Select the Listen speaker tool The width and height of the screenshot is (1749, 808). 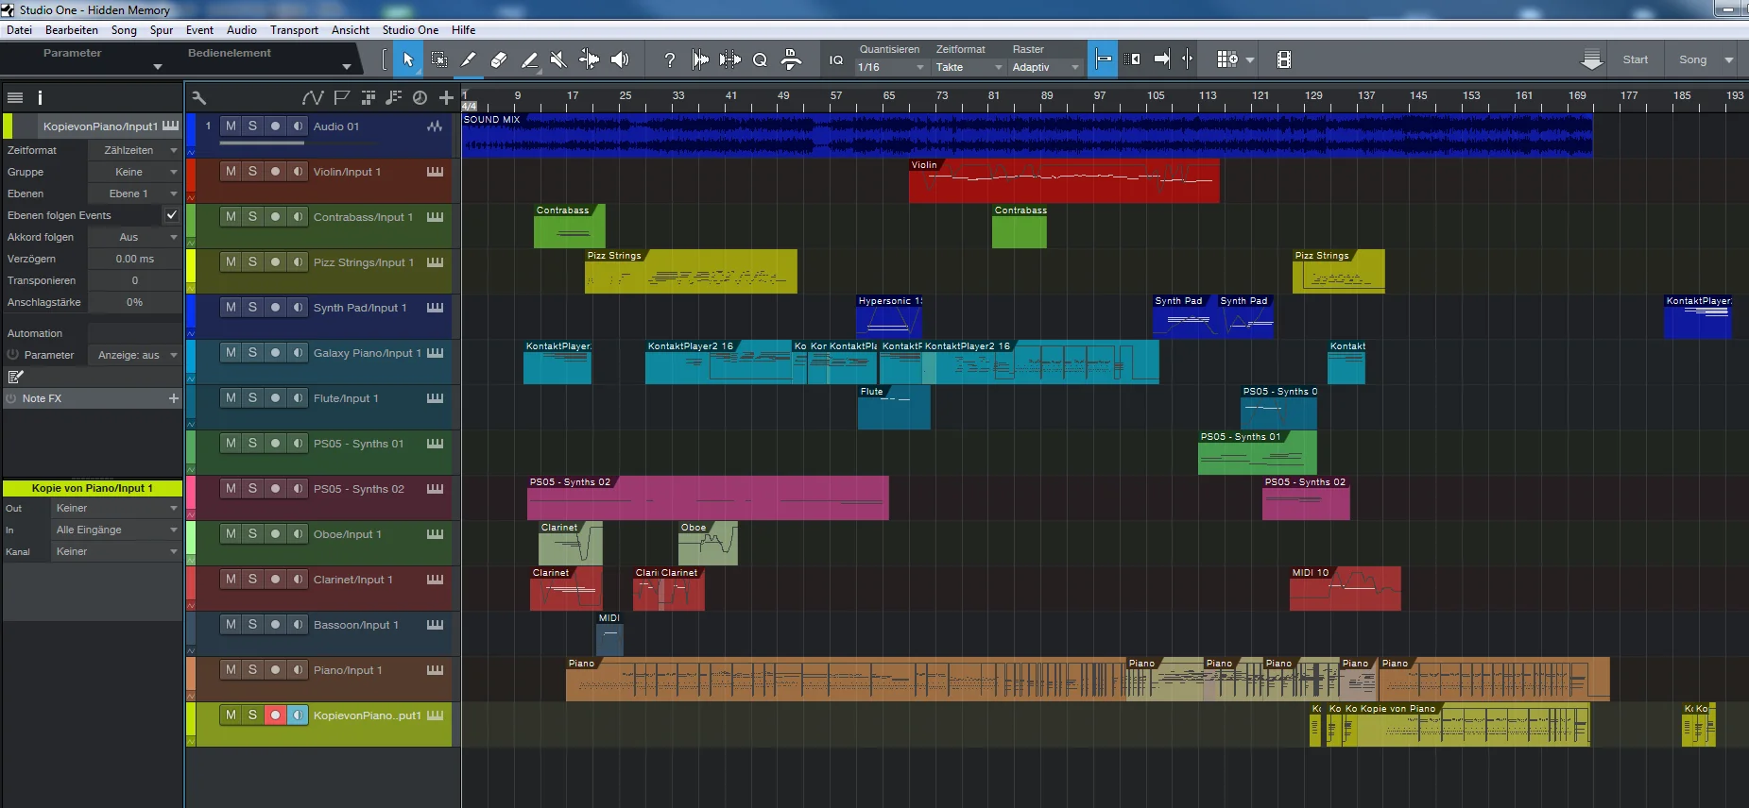point(620,59)
